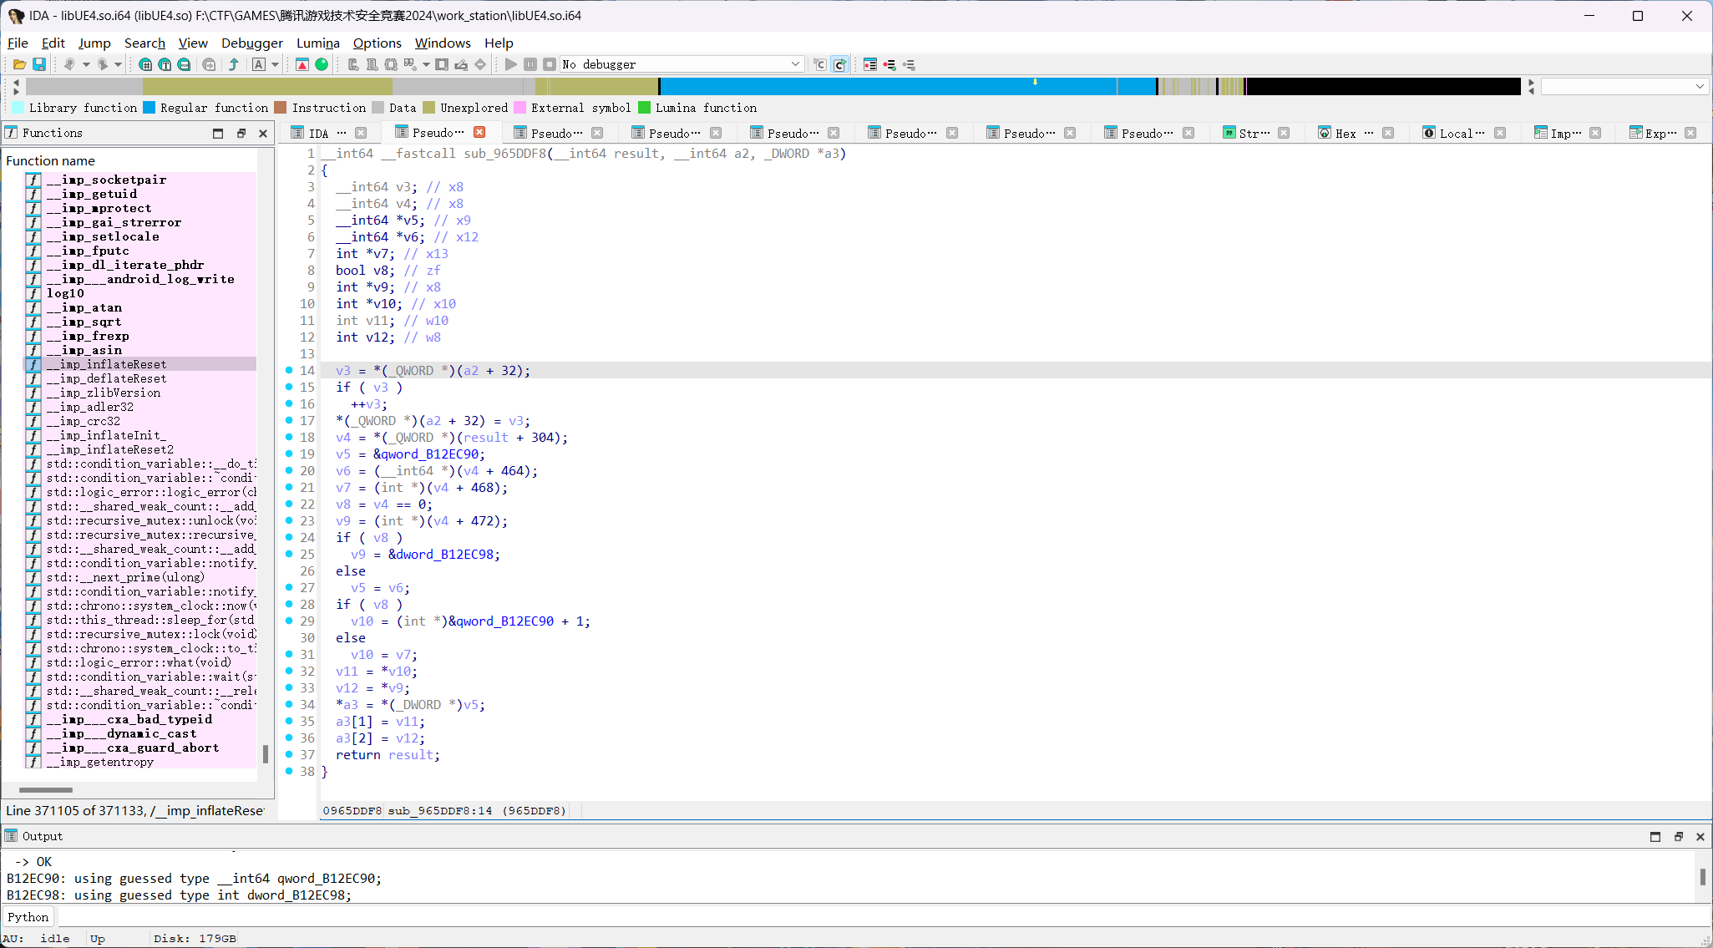The image size is (1713, 948).
Task: Click the boxed letter 'A' toolbar icon
Action: tap(259, 64)
